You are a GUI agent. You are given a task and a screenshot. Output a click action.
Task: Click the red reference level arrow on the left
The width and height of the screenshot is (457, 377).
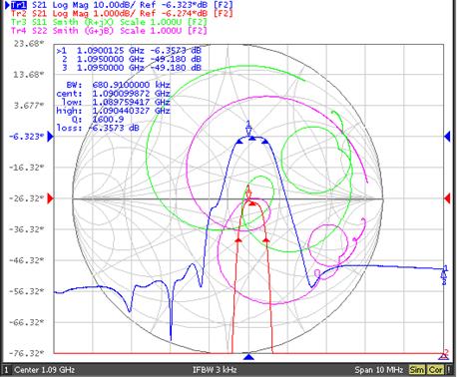pyautogui.click(x=50, y=198)
